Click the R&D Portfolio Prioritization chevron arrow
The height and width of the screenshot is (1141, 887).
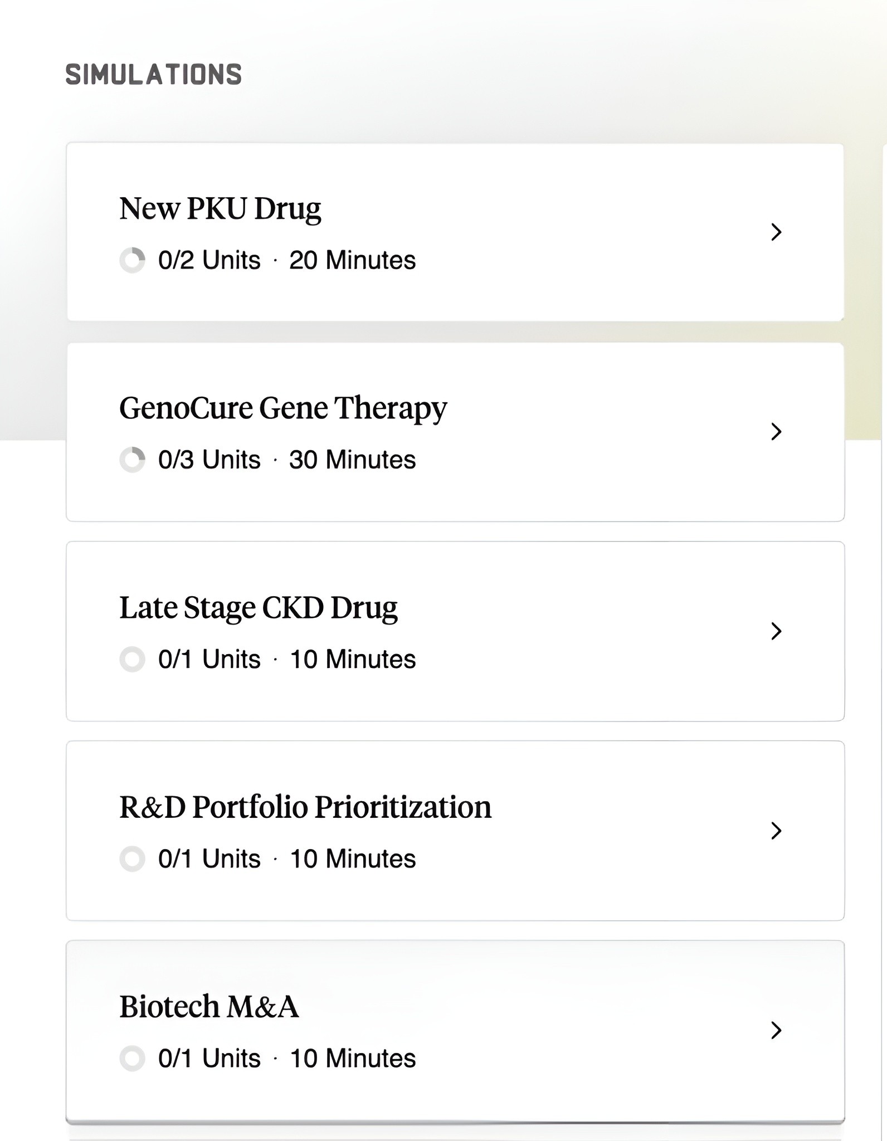click(x=776, y=831)
